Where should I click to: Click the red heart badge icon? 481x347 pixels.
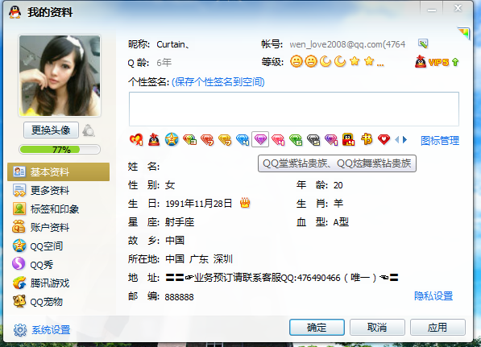pos(384,140)
